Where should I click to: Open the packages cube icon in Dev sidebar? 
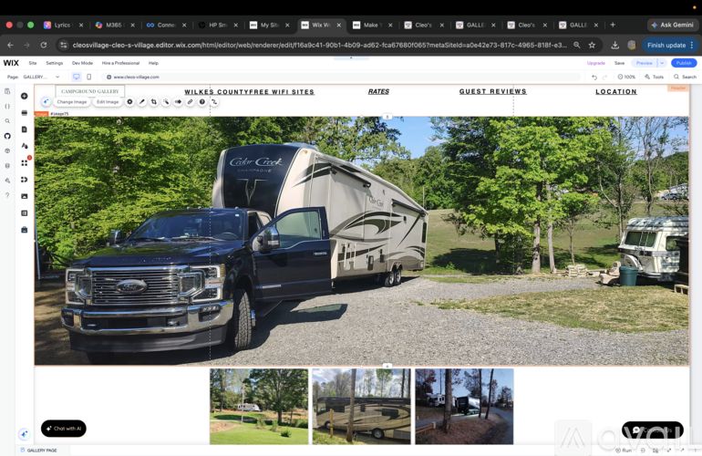click(7, 151)
